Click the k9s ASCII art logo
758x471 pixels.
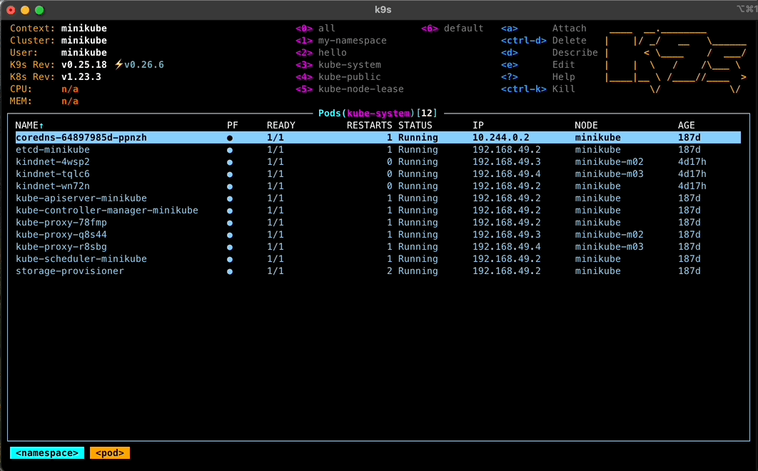click(676, 61)
